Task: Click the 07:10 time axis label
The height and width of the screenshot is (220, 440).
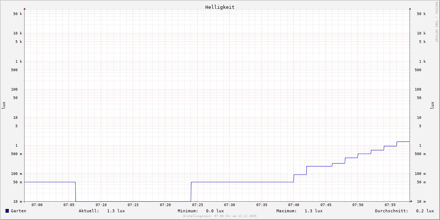Action: [101, 205]
